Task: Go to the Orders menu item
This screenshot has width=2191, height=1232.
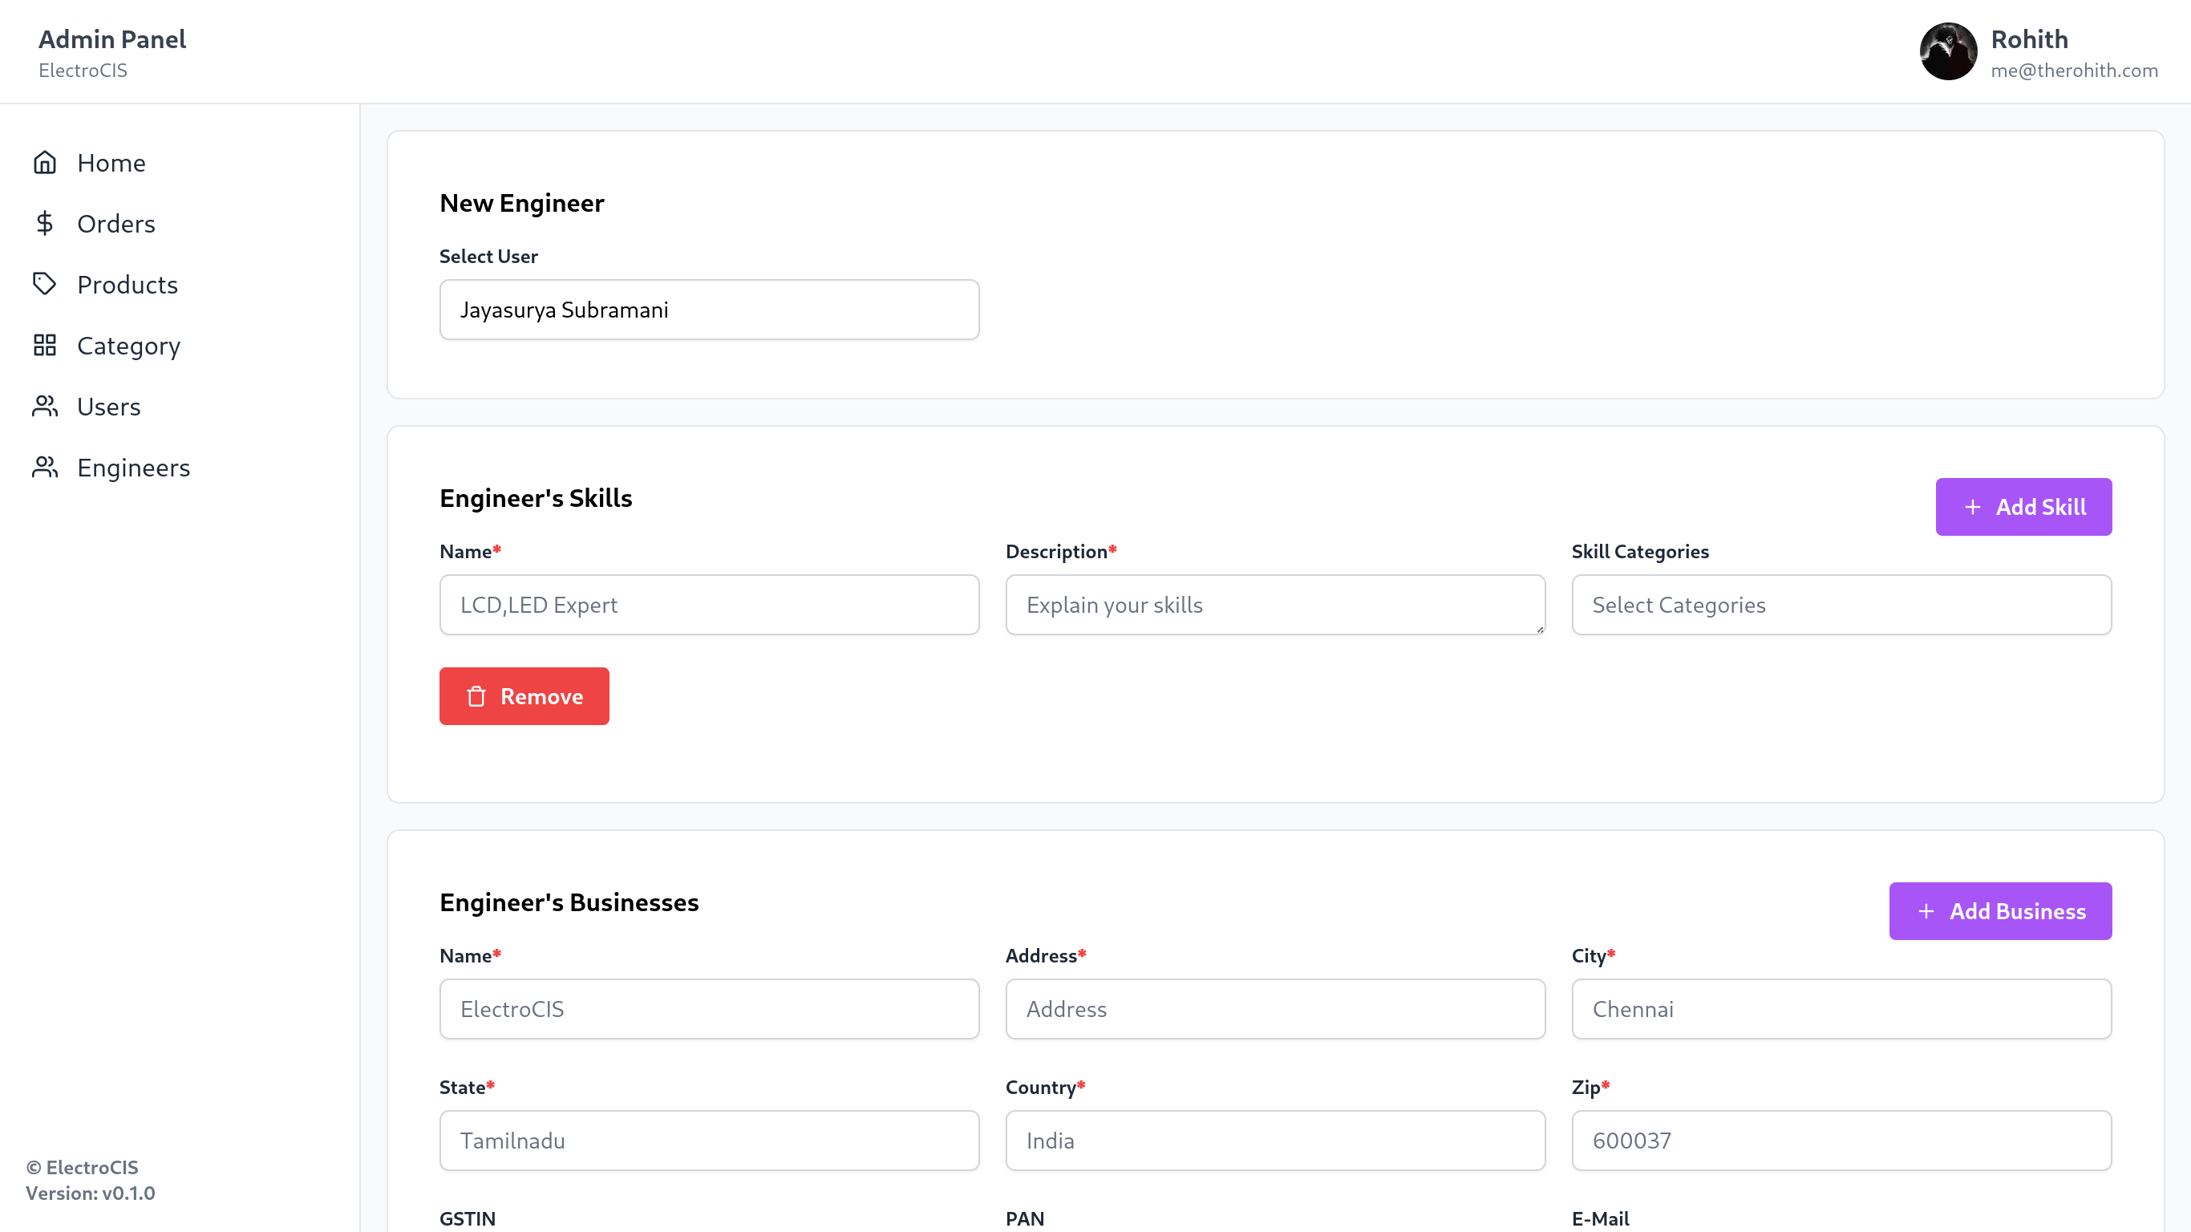Action: pos(115,224)
